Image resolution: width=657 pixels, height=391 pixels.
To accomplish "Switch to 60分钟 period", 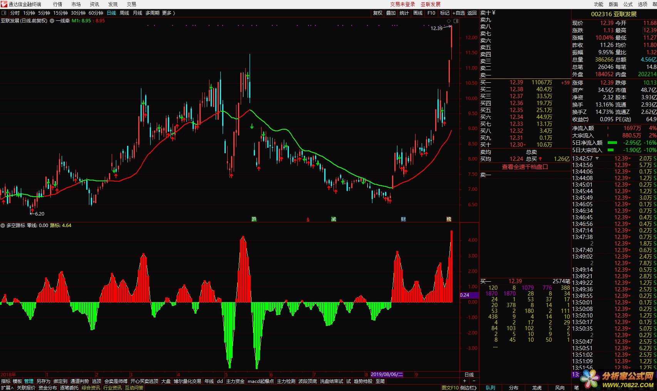I will point(96,13).
